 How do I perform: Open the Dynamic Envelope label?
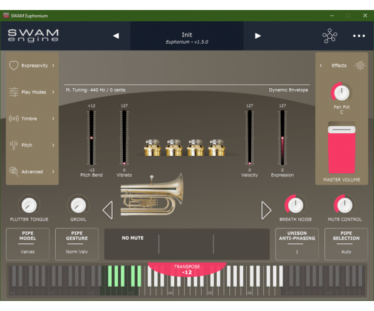(x=288, y=90)
